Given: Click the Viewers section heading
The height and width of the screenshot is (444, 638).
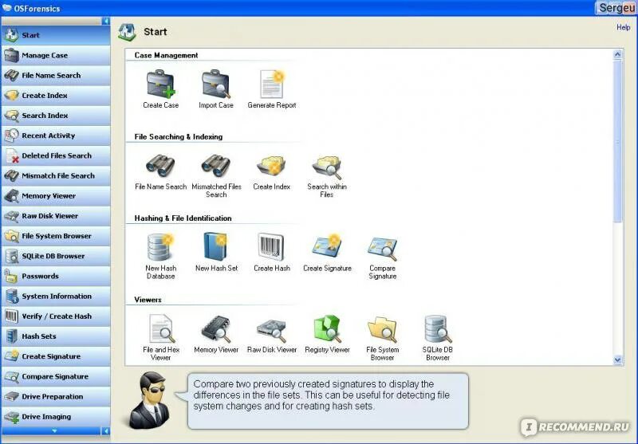Looking at the screenshot, I should [148, 300].
